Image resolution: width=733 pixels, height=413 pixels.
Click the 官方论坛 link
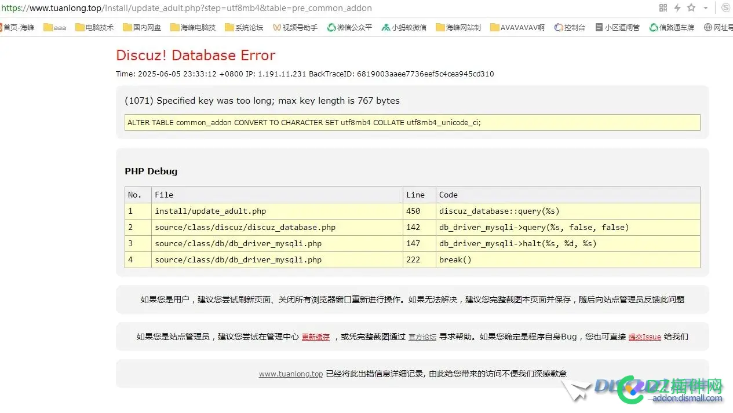tap(422, 337)
